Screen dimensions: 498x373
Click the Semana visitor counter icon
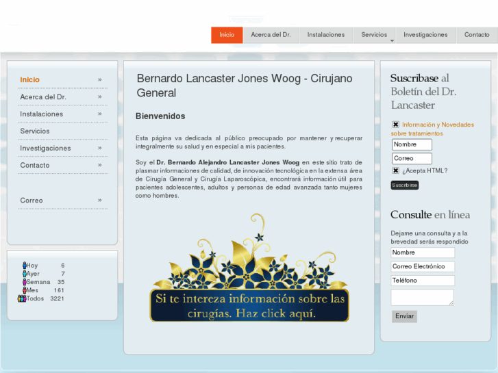pyautogui.click(x=24, y=281)
